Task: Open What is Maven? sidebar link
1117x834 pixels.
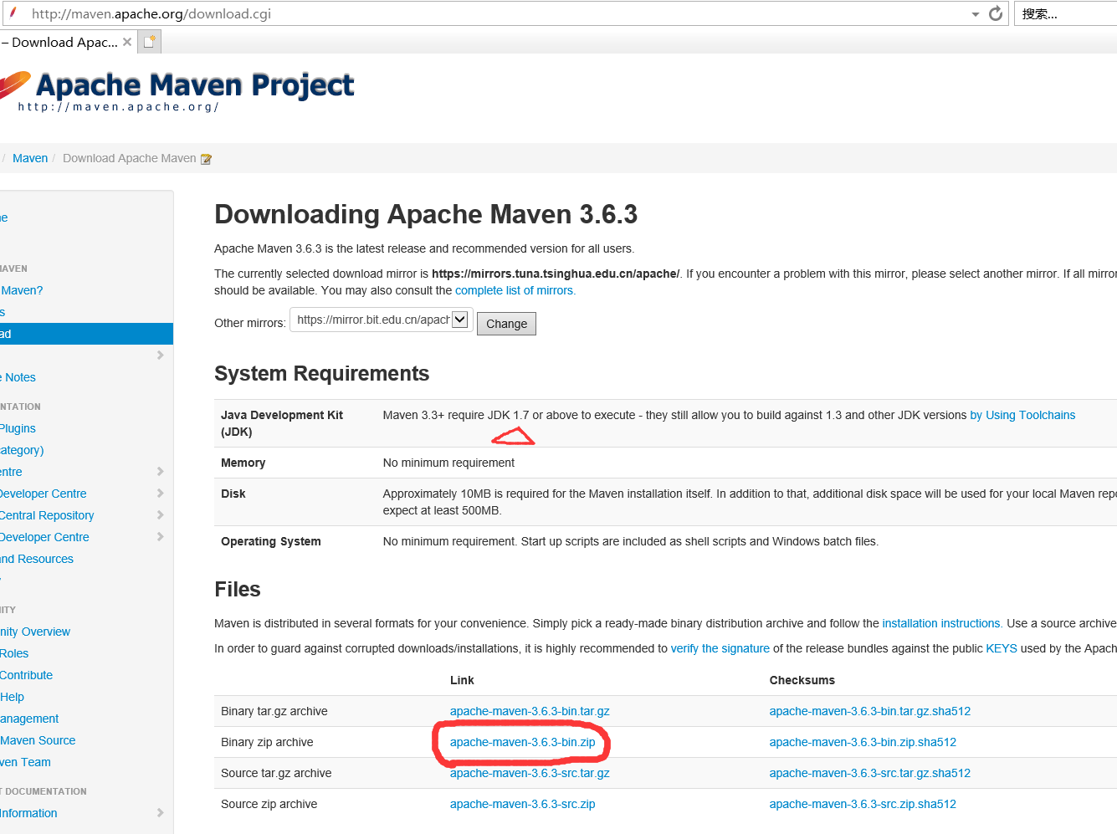Action: [x=22, y=290]
